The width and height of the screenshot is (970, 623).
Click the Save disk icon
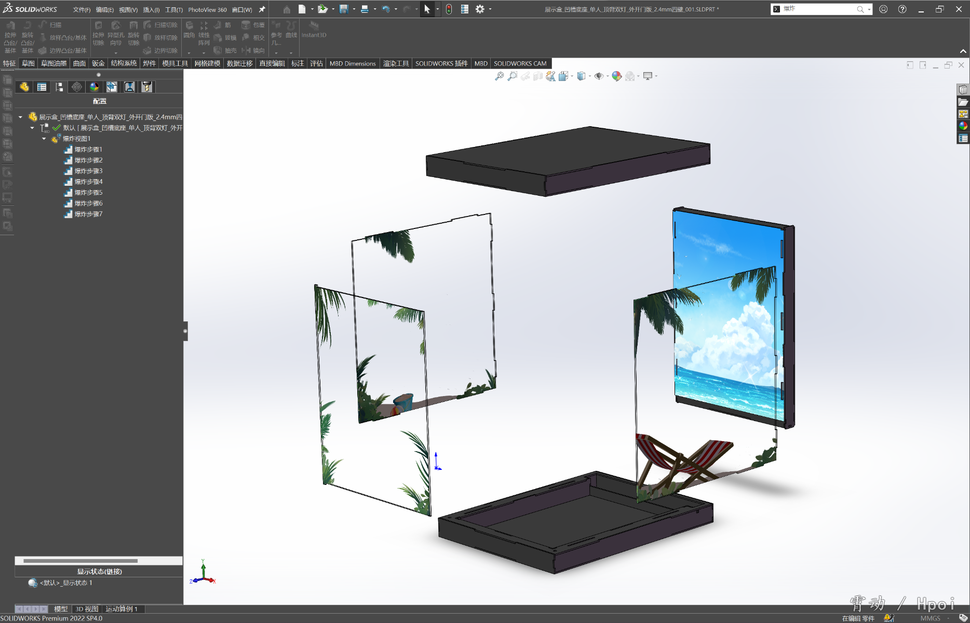pos(343,9)
